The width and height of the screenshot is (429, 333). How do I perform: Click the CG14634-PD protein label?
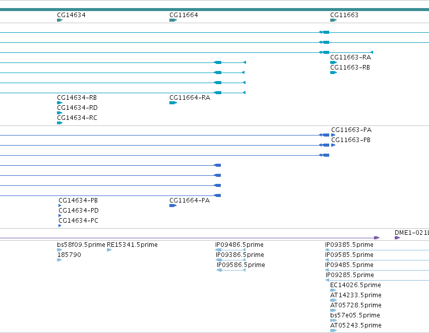[x=79, y=211]
